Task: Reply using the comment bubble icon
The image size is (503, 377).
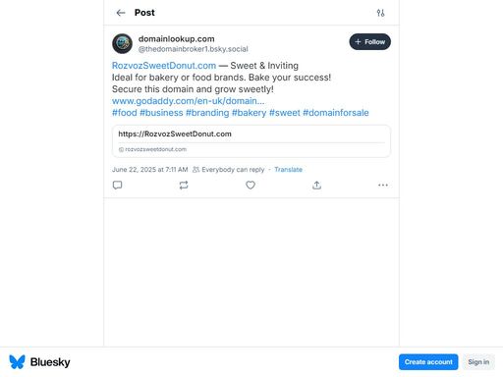Action: tap(117, 186)
